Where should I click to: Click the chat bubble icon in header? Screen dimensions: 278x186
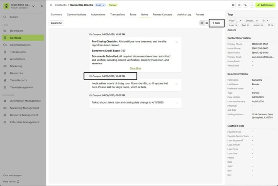pyautogui.click(x=239, y=5)
